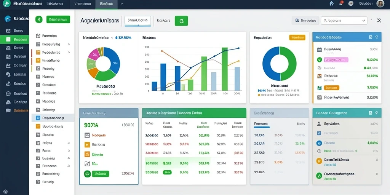The width and height of the screenshot is (390, 195).
Task: Select the pink pill label in blue panel list
Action: click(336, 60)
